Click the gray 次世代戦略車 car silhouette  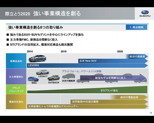coord(68,77)
